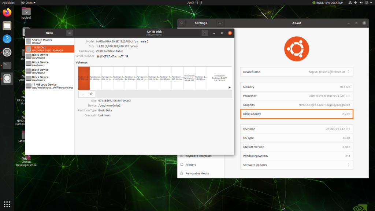This screenshot has width=375, height=211.
Task: Select Partition 7 524 KB volume block
Action: (142, 78)
